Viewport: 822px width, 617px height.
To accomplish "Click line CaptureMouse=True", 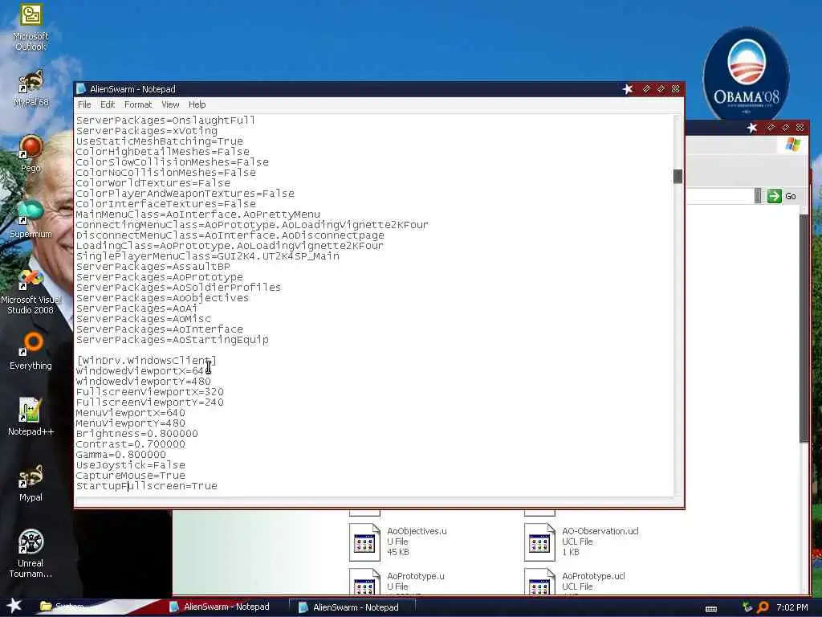I will click(131, 476).
